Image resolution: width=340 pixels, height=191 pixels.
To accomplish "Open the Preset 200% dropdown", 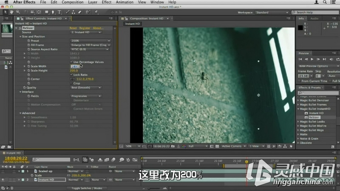I will coord(91,41).
